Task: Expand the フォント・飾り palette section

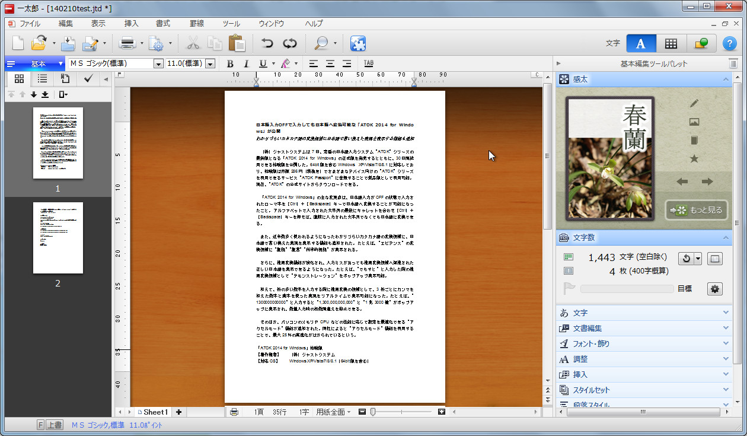Action: (644, 343)
